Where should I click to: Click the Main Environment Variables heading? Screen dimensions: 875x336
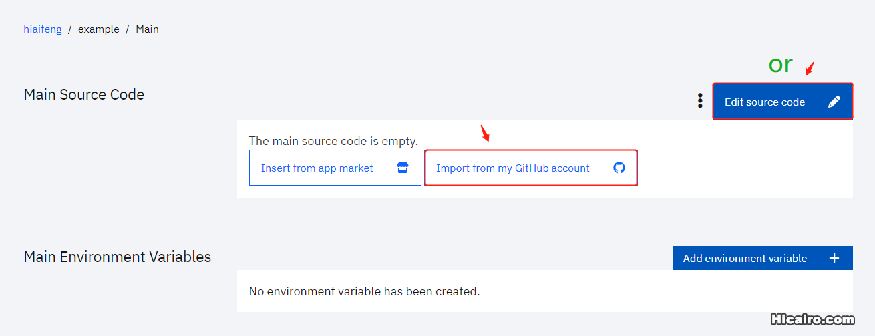pos(118,257)
